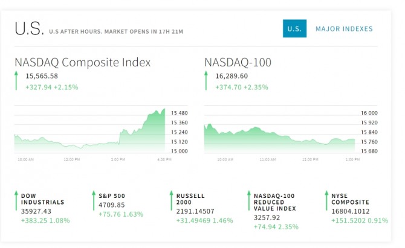Switch to the Major Indexes tab
Screen dimensions: 405x248
[344, 29]
